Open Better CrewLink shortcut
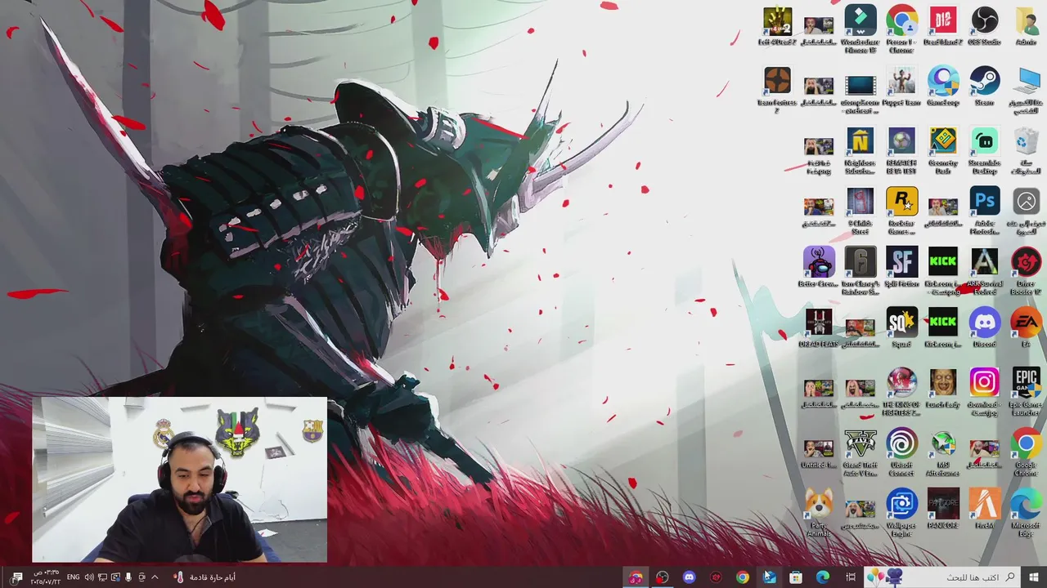This screenshot has width=1047, height=588. click(x=819, y=268)
